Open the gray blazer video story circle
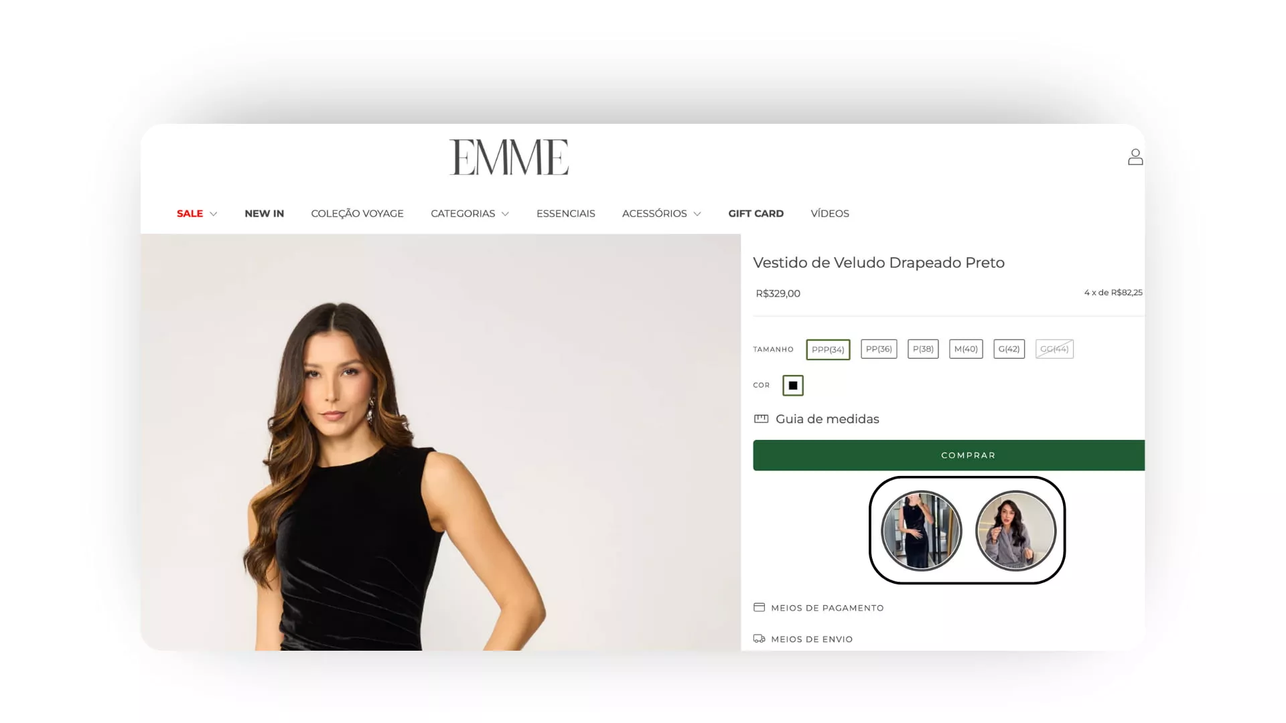Screen dimensions: 1286x723 (1015, 531)
